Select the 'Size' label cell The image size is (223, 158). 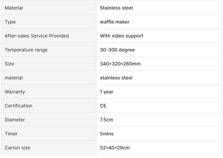tap(9, 64)
